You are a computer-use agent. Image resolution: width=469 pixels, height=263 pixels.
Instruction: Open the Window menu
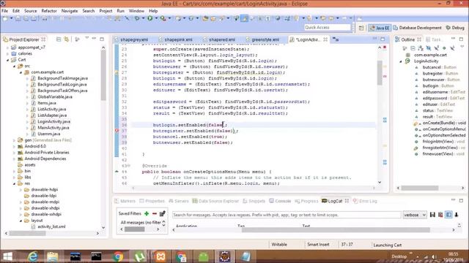136,11
